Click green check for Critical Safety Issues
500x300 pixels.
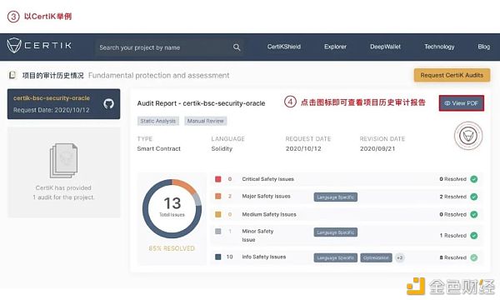coord(474,179)
